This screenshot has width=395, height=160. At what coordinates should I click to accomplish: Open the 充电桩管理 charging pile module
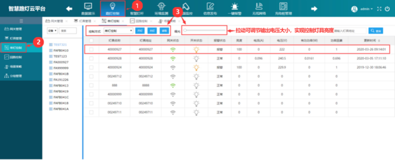coord(283,9)
